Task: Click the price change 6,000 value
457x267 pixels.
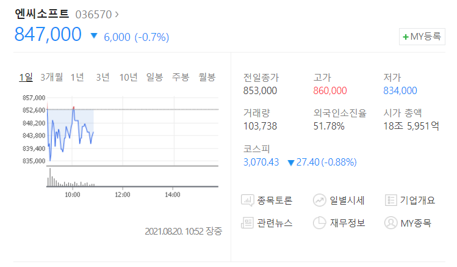Action: (117, 37)
